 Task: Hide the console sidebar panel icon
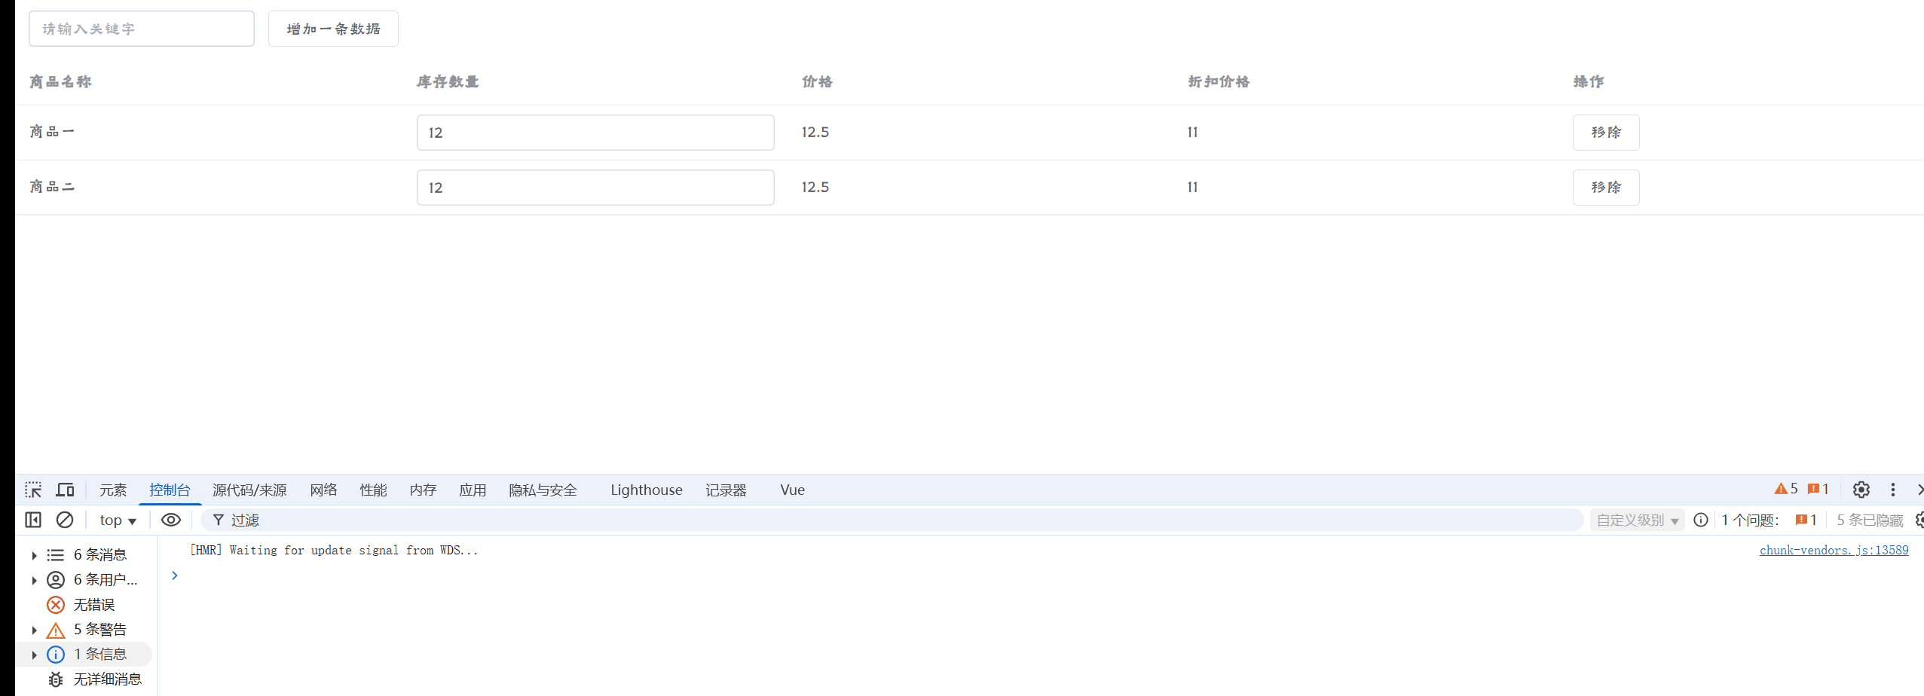[x=33, y=520]
